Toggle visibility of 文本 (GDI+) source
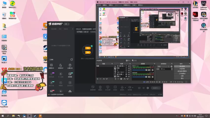Viewport: 210px width, 118px height. pyautogui.click(x=126, y=72)
